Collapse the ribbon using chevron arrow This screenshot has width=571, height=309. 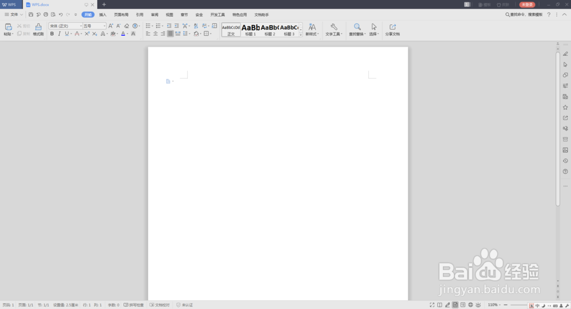[565, 15]
